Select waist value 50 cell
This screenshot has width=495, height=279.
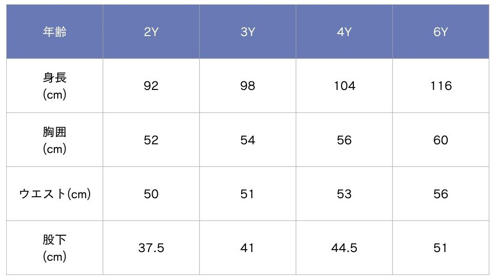coord(151,194)
